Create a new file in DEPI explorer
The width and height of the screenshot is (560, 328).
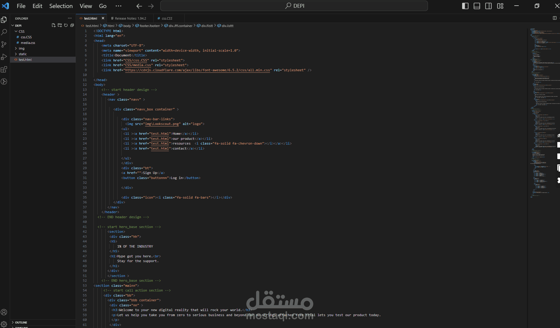(x=54, y=26)
